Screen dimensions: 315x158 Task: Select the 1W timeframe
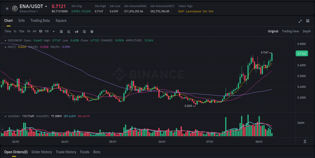coord(46,31)
